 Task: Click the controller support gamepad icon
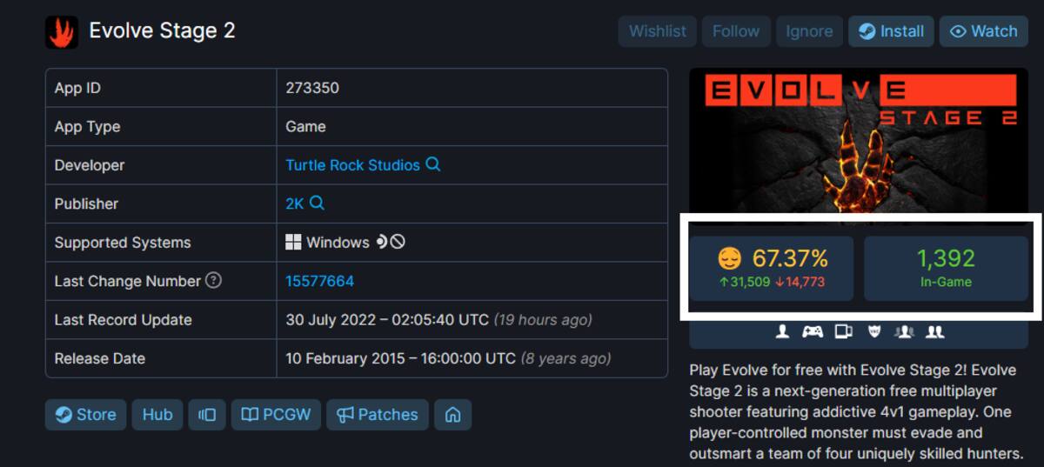tap(813, 331)
